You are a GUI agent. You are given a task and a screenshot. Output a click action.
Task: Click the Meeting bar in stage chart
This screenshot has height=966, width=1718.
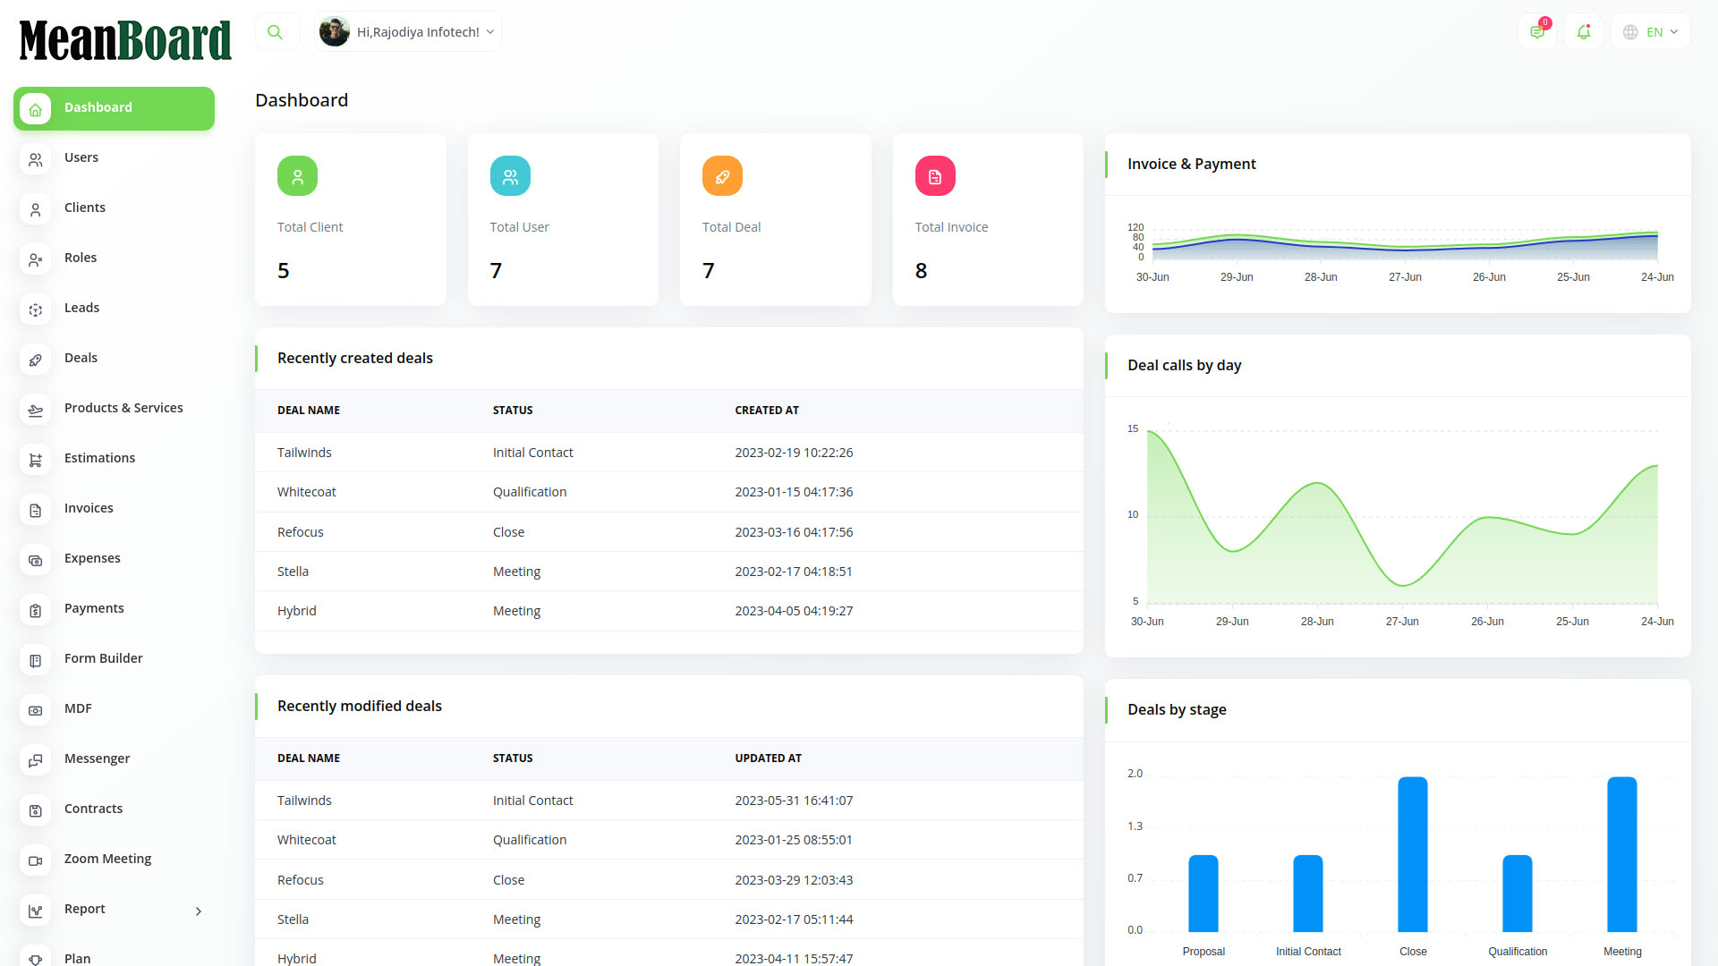pos(1621,854)
